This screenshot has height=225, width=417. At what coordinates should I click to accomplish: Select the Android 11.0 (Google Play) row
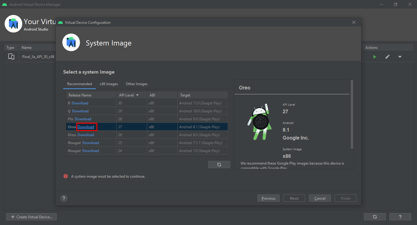pos(147,103)
